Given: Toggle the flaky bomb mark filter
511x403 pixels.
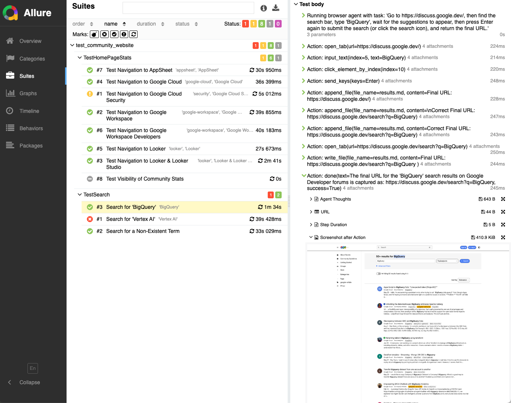Looking at the screenshot, I should (x=94, y=34).
